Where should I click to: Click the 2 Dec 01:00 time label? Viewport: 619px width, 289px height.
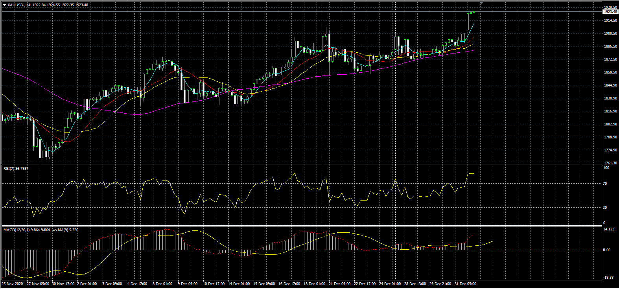(x=87, y=284)
